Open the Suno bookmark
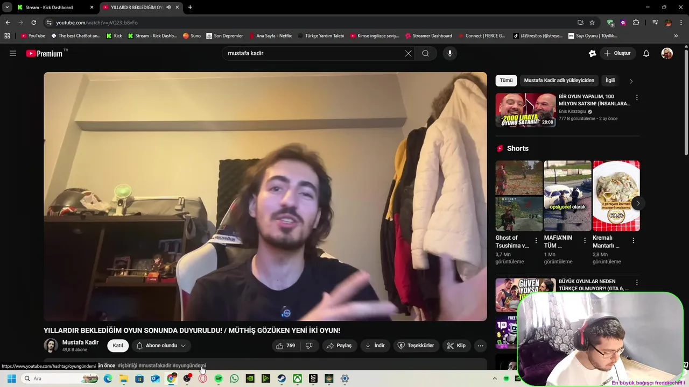Screen dimensions: 689x387 pyautogui.click(x=192, y=36)
